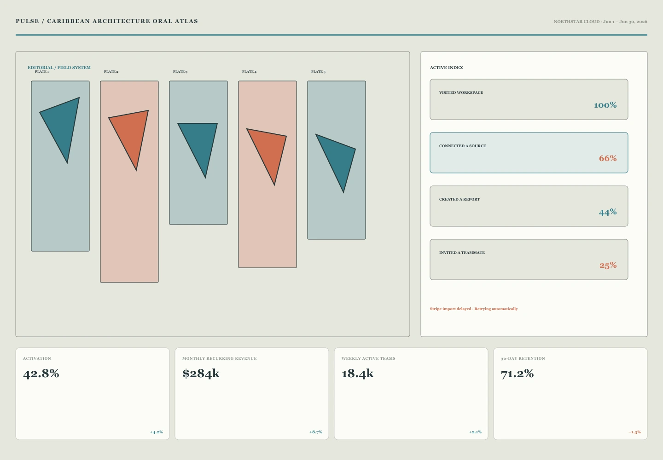663x460 pixels.
Task: Select the "PLATE 5" label
Action: [x=319, y=72]
